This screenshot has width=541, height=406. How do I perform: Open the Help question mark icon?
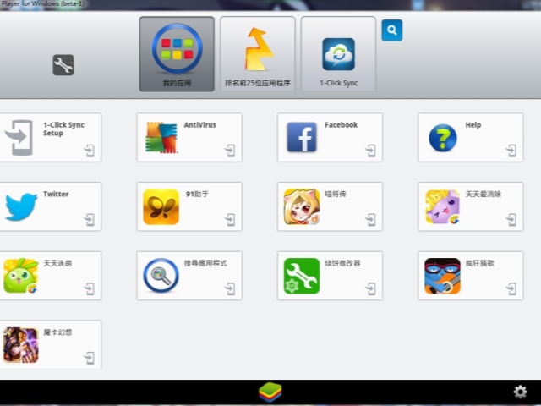(x=443, y=138)
